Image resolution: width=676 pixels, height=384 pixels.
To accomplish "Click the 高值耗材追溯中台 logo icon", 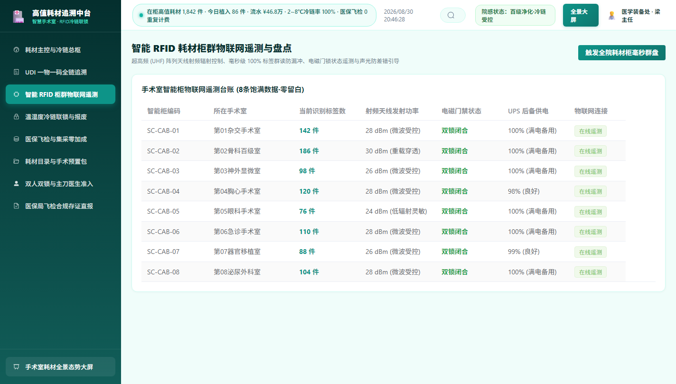I will click(x=19, y=17).
